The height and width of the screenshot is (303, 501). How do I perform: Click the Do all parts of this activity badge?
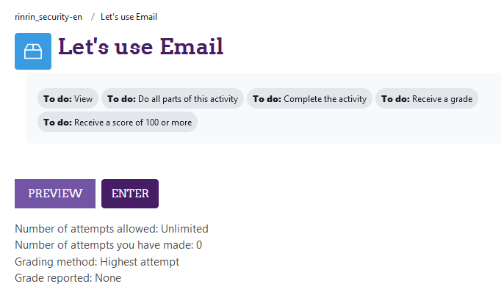[x=173, y=98]
